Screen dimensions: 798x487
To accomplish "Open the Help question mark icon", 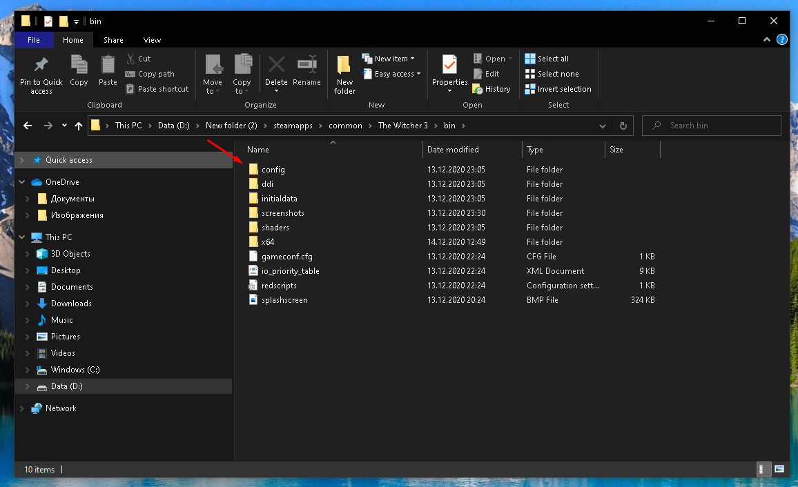I will point(782,39).
